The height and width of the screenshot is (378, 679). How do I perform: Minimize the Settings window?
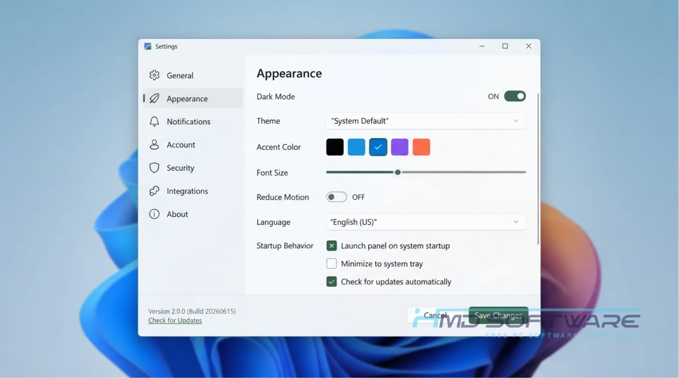[482, 46]
